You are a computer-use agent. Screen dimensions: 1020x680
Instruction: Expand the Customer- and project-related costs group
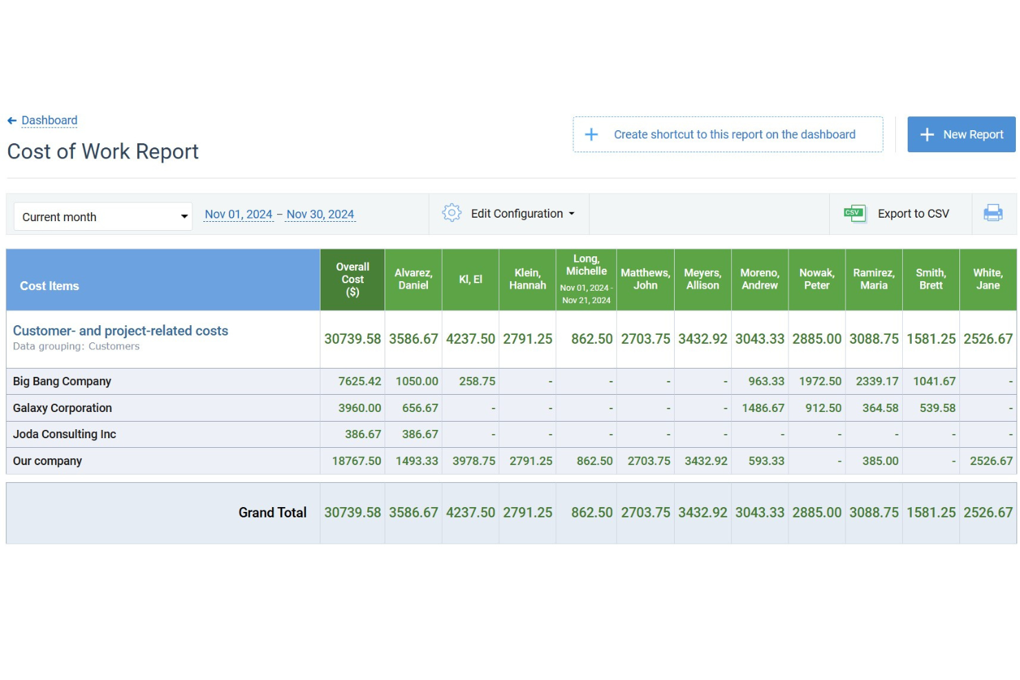pos(120,331)
